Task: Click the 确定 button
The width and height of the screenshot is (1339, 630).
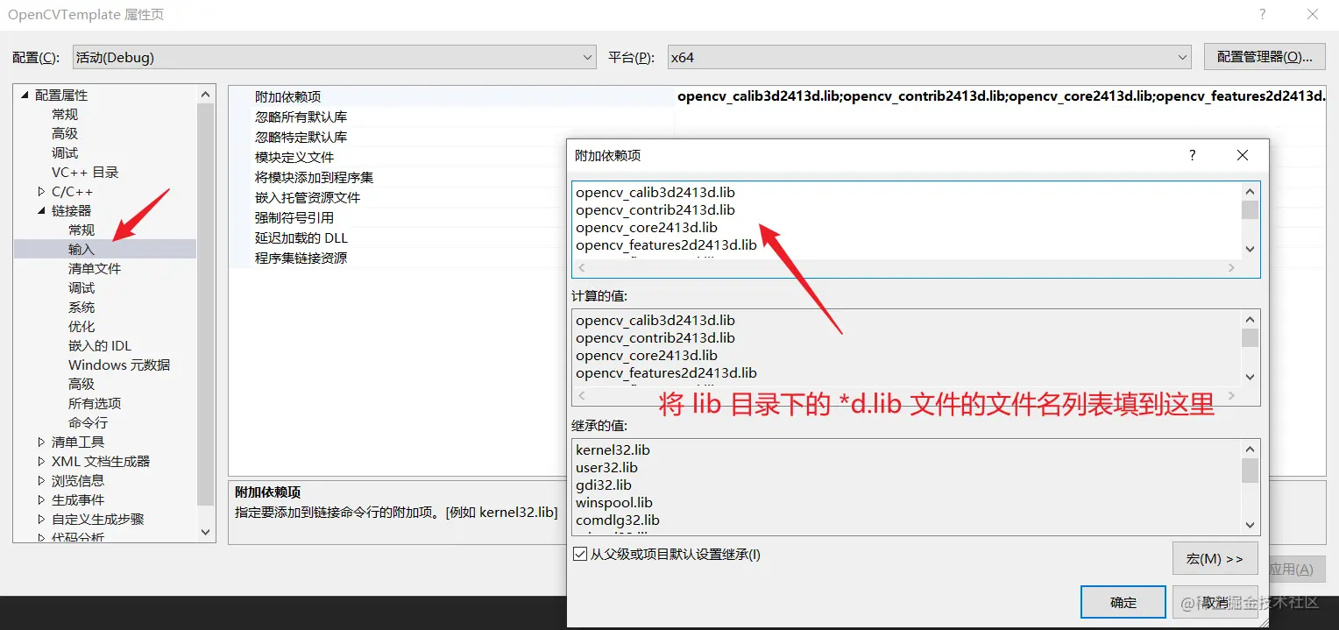Action: [1123, 602]
